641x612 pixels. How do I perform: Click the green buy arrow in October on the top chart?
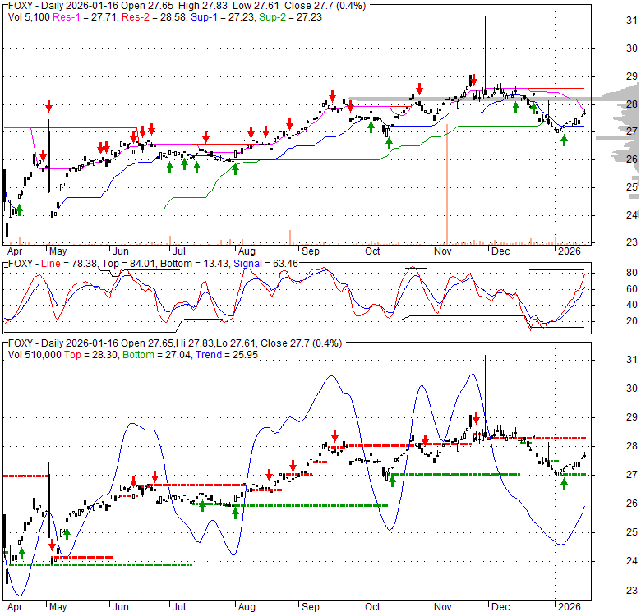[x=388, y=141]
